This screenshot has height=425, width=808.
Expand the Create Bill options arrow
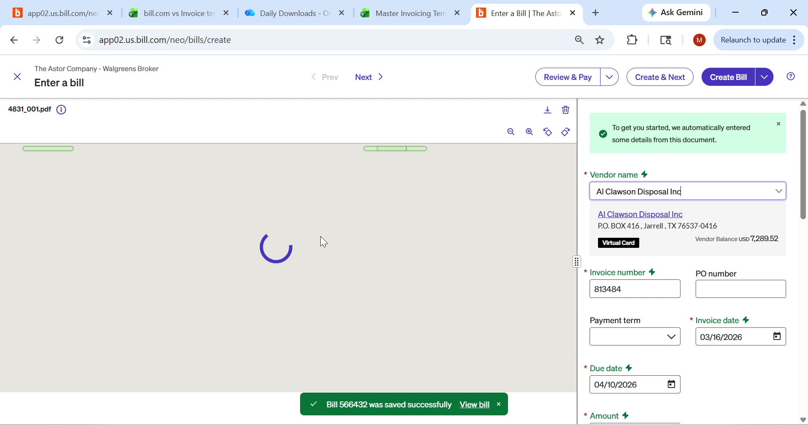pos(764,77)
